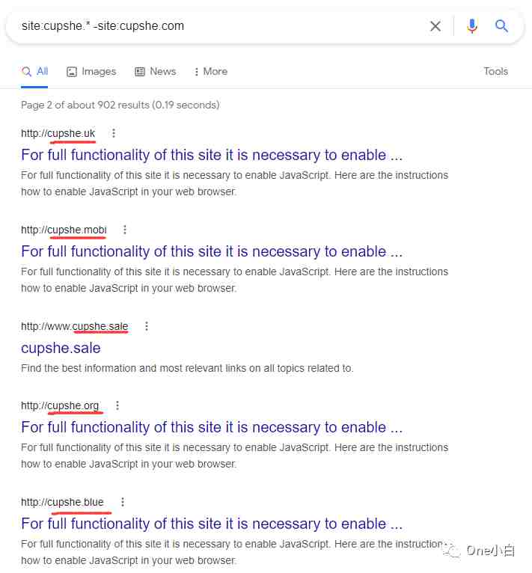Open the result title under cupshe.mobi

212,251
